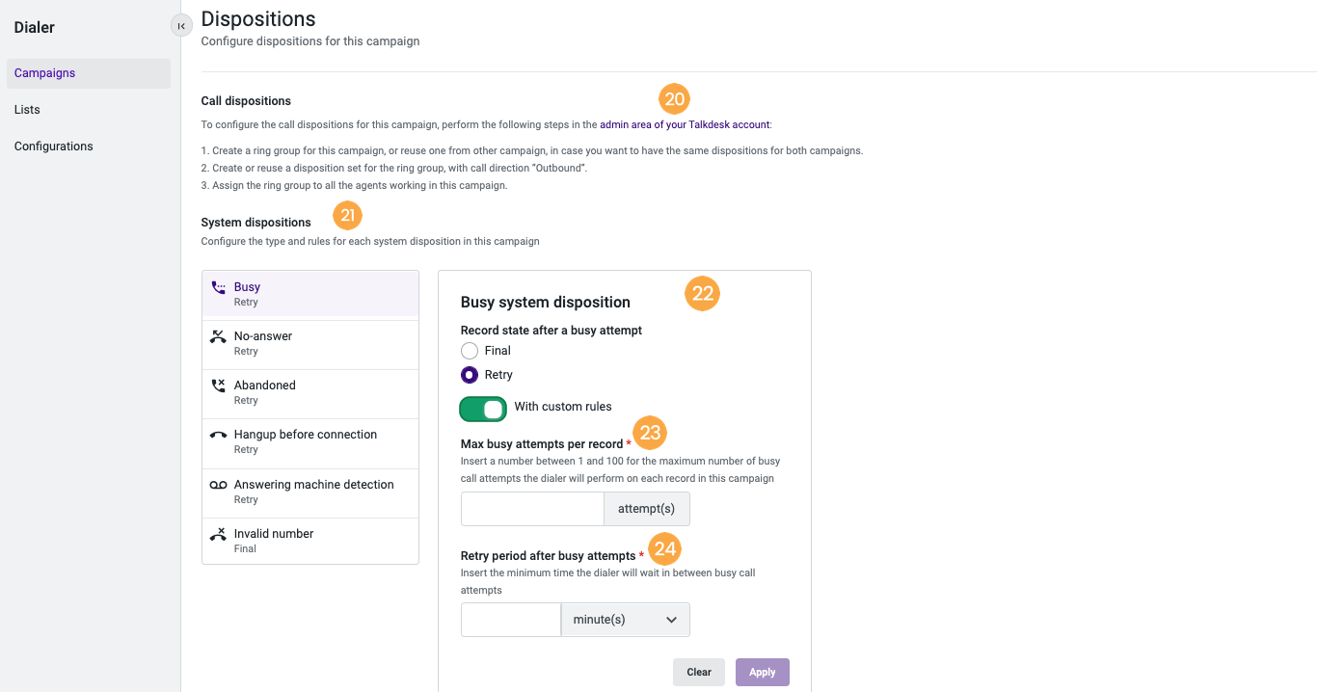Image resolution: width=1318 pixels, height=692 pixels.
Task: Select the Retry radio option
Action: (470, 375)
